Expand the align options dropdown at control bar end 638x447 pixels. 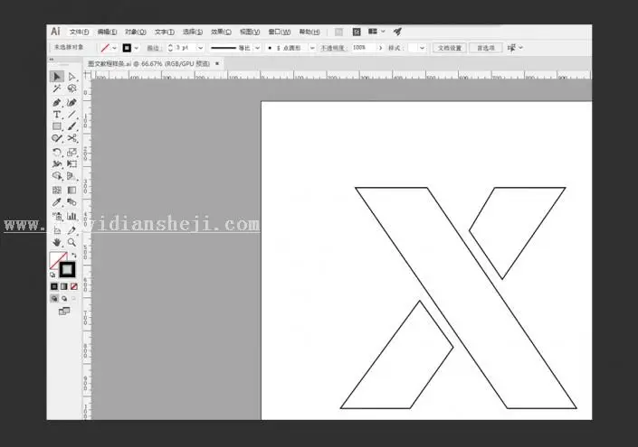pyautogui.click(x=521, y=48)
